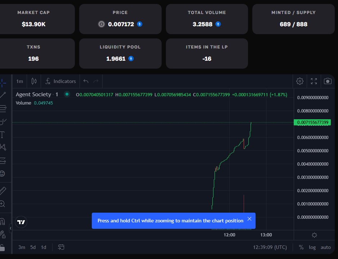Toggle percentage price scale
Viewport: 338px width, 259px height.
[x=301, y=247]
